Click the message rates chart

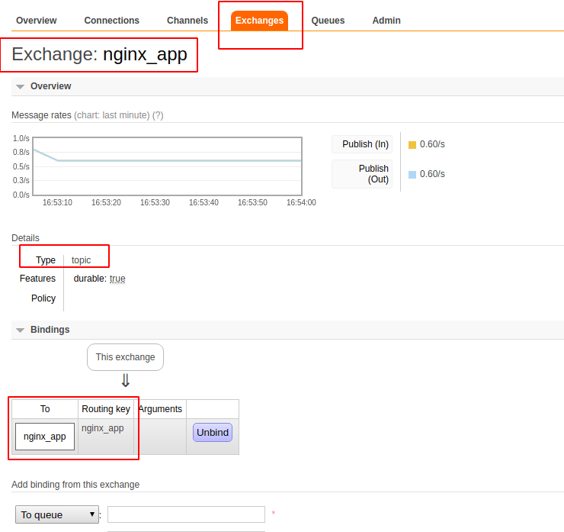(167, 166)
